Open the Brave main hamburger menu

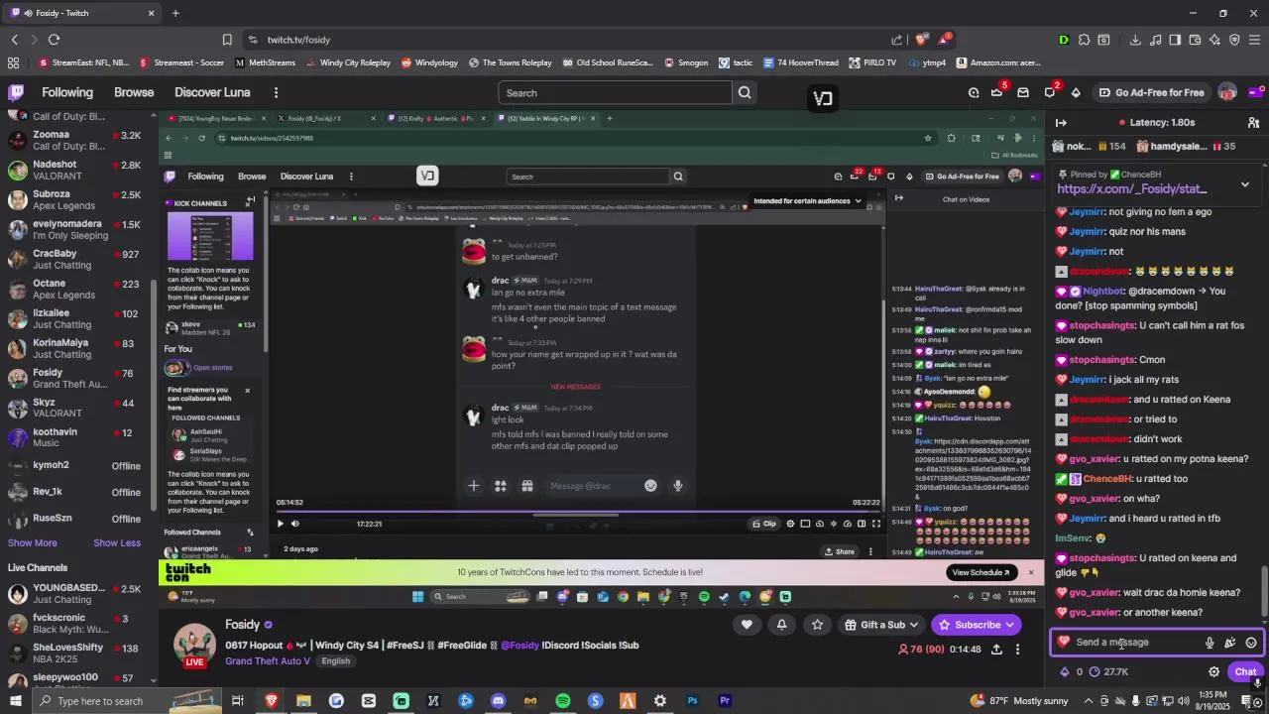[x=1254, y=40]
